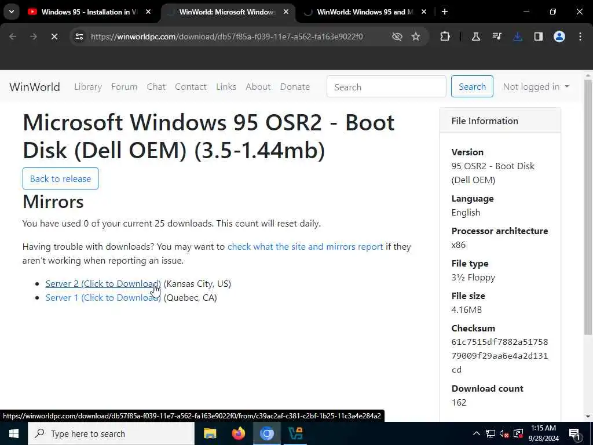Stop loading the current page
The width and height of the screenshot is (593, 445).
[54, 37]
